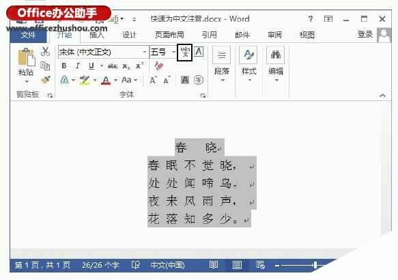
Task: Open the Phonetic Guide (pinyin) tool
Action: tap(185, 53)
